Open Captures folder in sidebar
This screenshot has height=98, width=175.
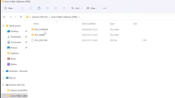coord(14,53)
